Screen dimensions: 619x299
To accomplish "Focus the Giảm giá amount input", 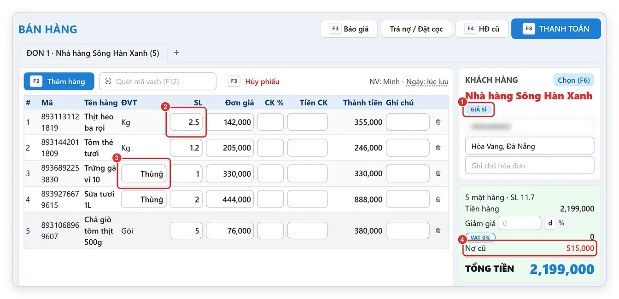I will point(520,223).
